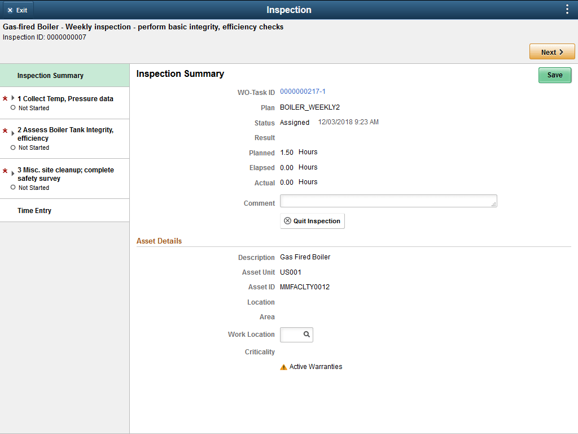Click the Comment box resize grip
The height and width of the screenshot is (434, 578).
tap(493, 203)
